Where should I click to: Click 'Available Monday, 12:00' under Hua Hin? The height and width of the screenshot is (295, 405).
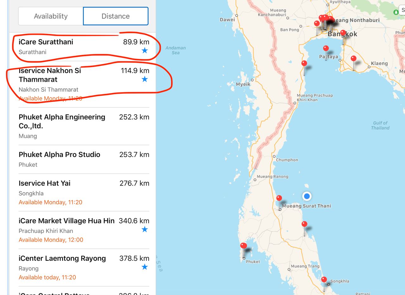(x=51, y=240)
